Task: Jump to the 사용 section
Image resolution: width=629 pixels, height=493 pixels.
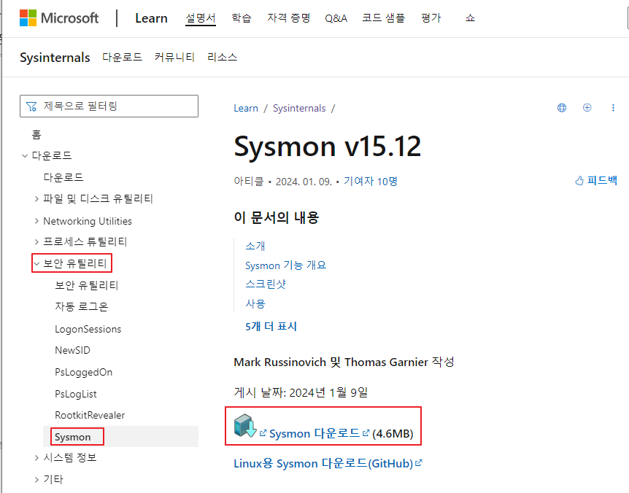Action: pyautogui.click(x=255, y=304)
